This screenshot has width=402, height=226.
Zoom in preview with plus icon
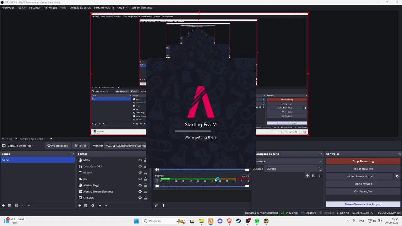pos(16,139)
